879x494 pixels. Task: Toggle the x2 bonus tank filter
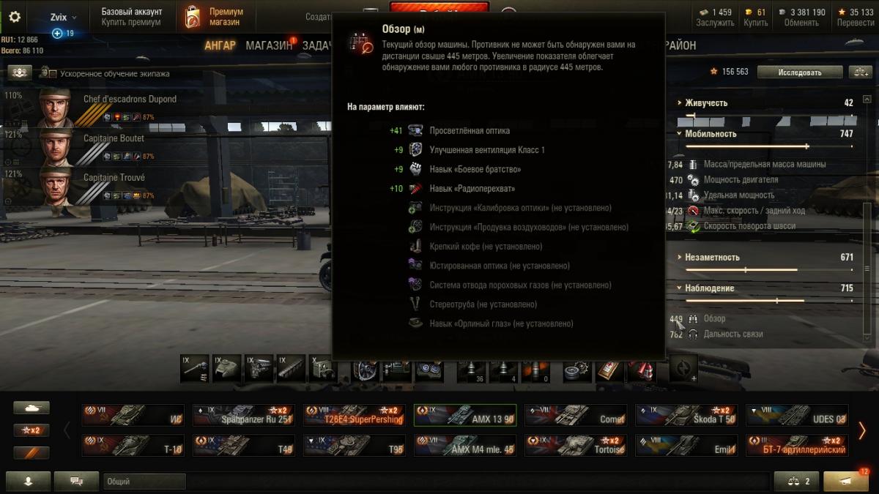click(x=31, y=430)
